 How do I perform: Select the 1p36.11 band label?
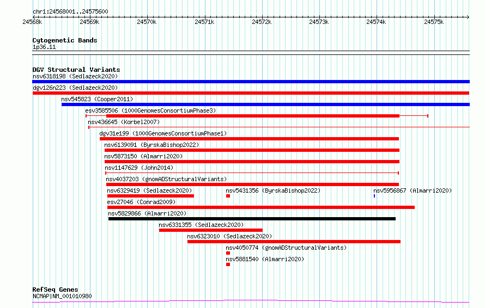tap(44, 47)
